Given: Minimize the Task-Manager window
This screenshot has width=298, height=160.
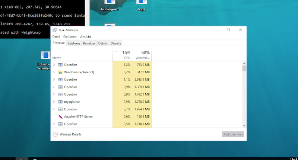Looking at the screenshot, I should click(x=216, y=30).
